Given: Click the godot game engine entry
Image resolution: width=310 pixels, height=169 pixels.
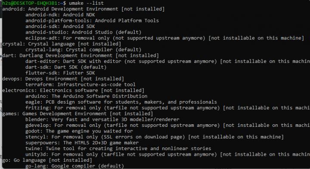Looking at the screenshot, I should (x=79, y=131).
